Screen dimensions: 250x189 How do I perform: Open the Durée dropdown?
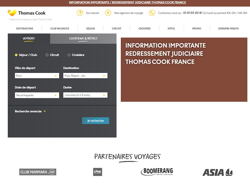point(85,95)
